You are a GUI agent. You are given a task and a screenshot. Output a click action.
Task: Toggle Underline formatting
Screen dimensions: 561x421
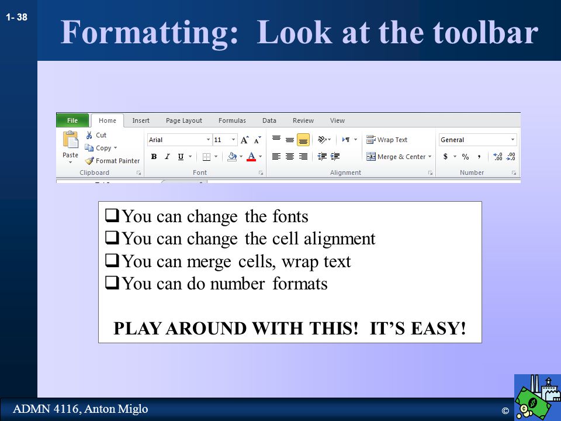(181, 157)
